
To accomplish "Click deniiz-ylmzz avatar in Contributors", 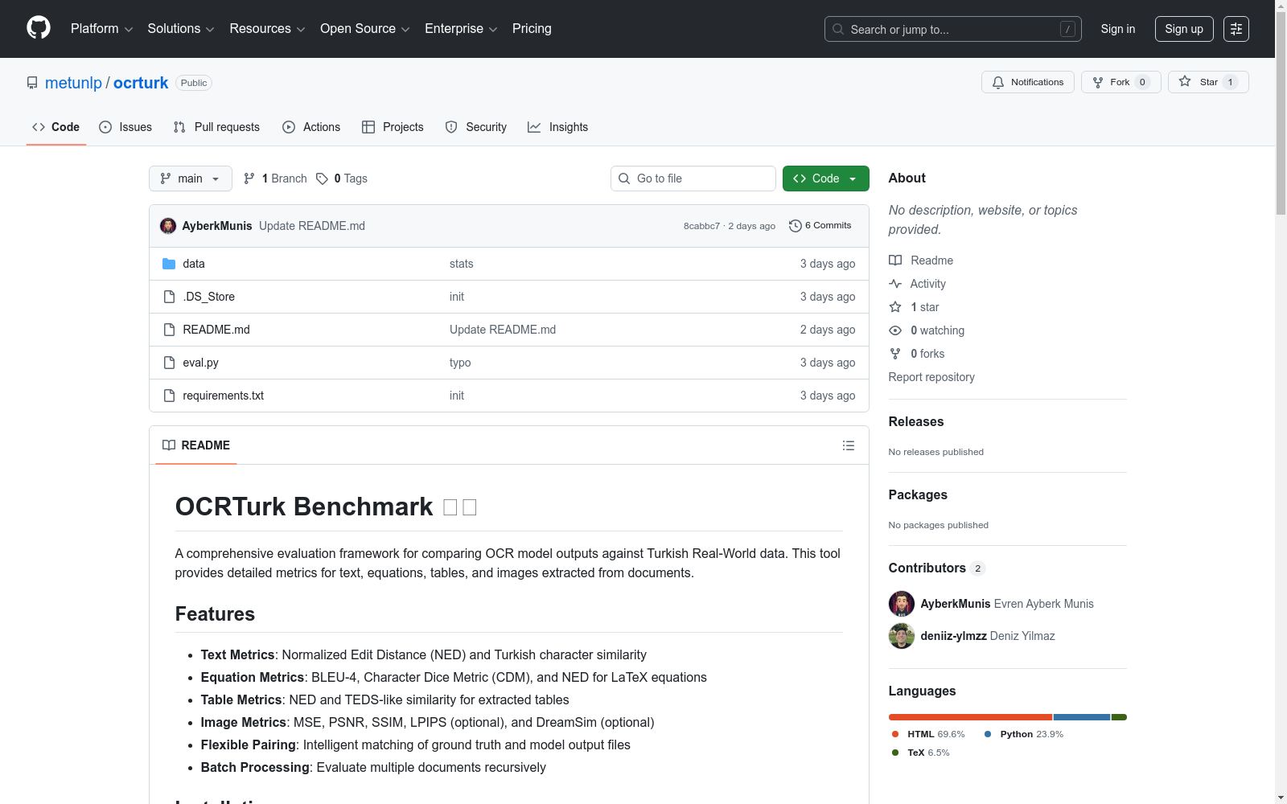I will coord(902,636).
